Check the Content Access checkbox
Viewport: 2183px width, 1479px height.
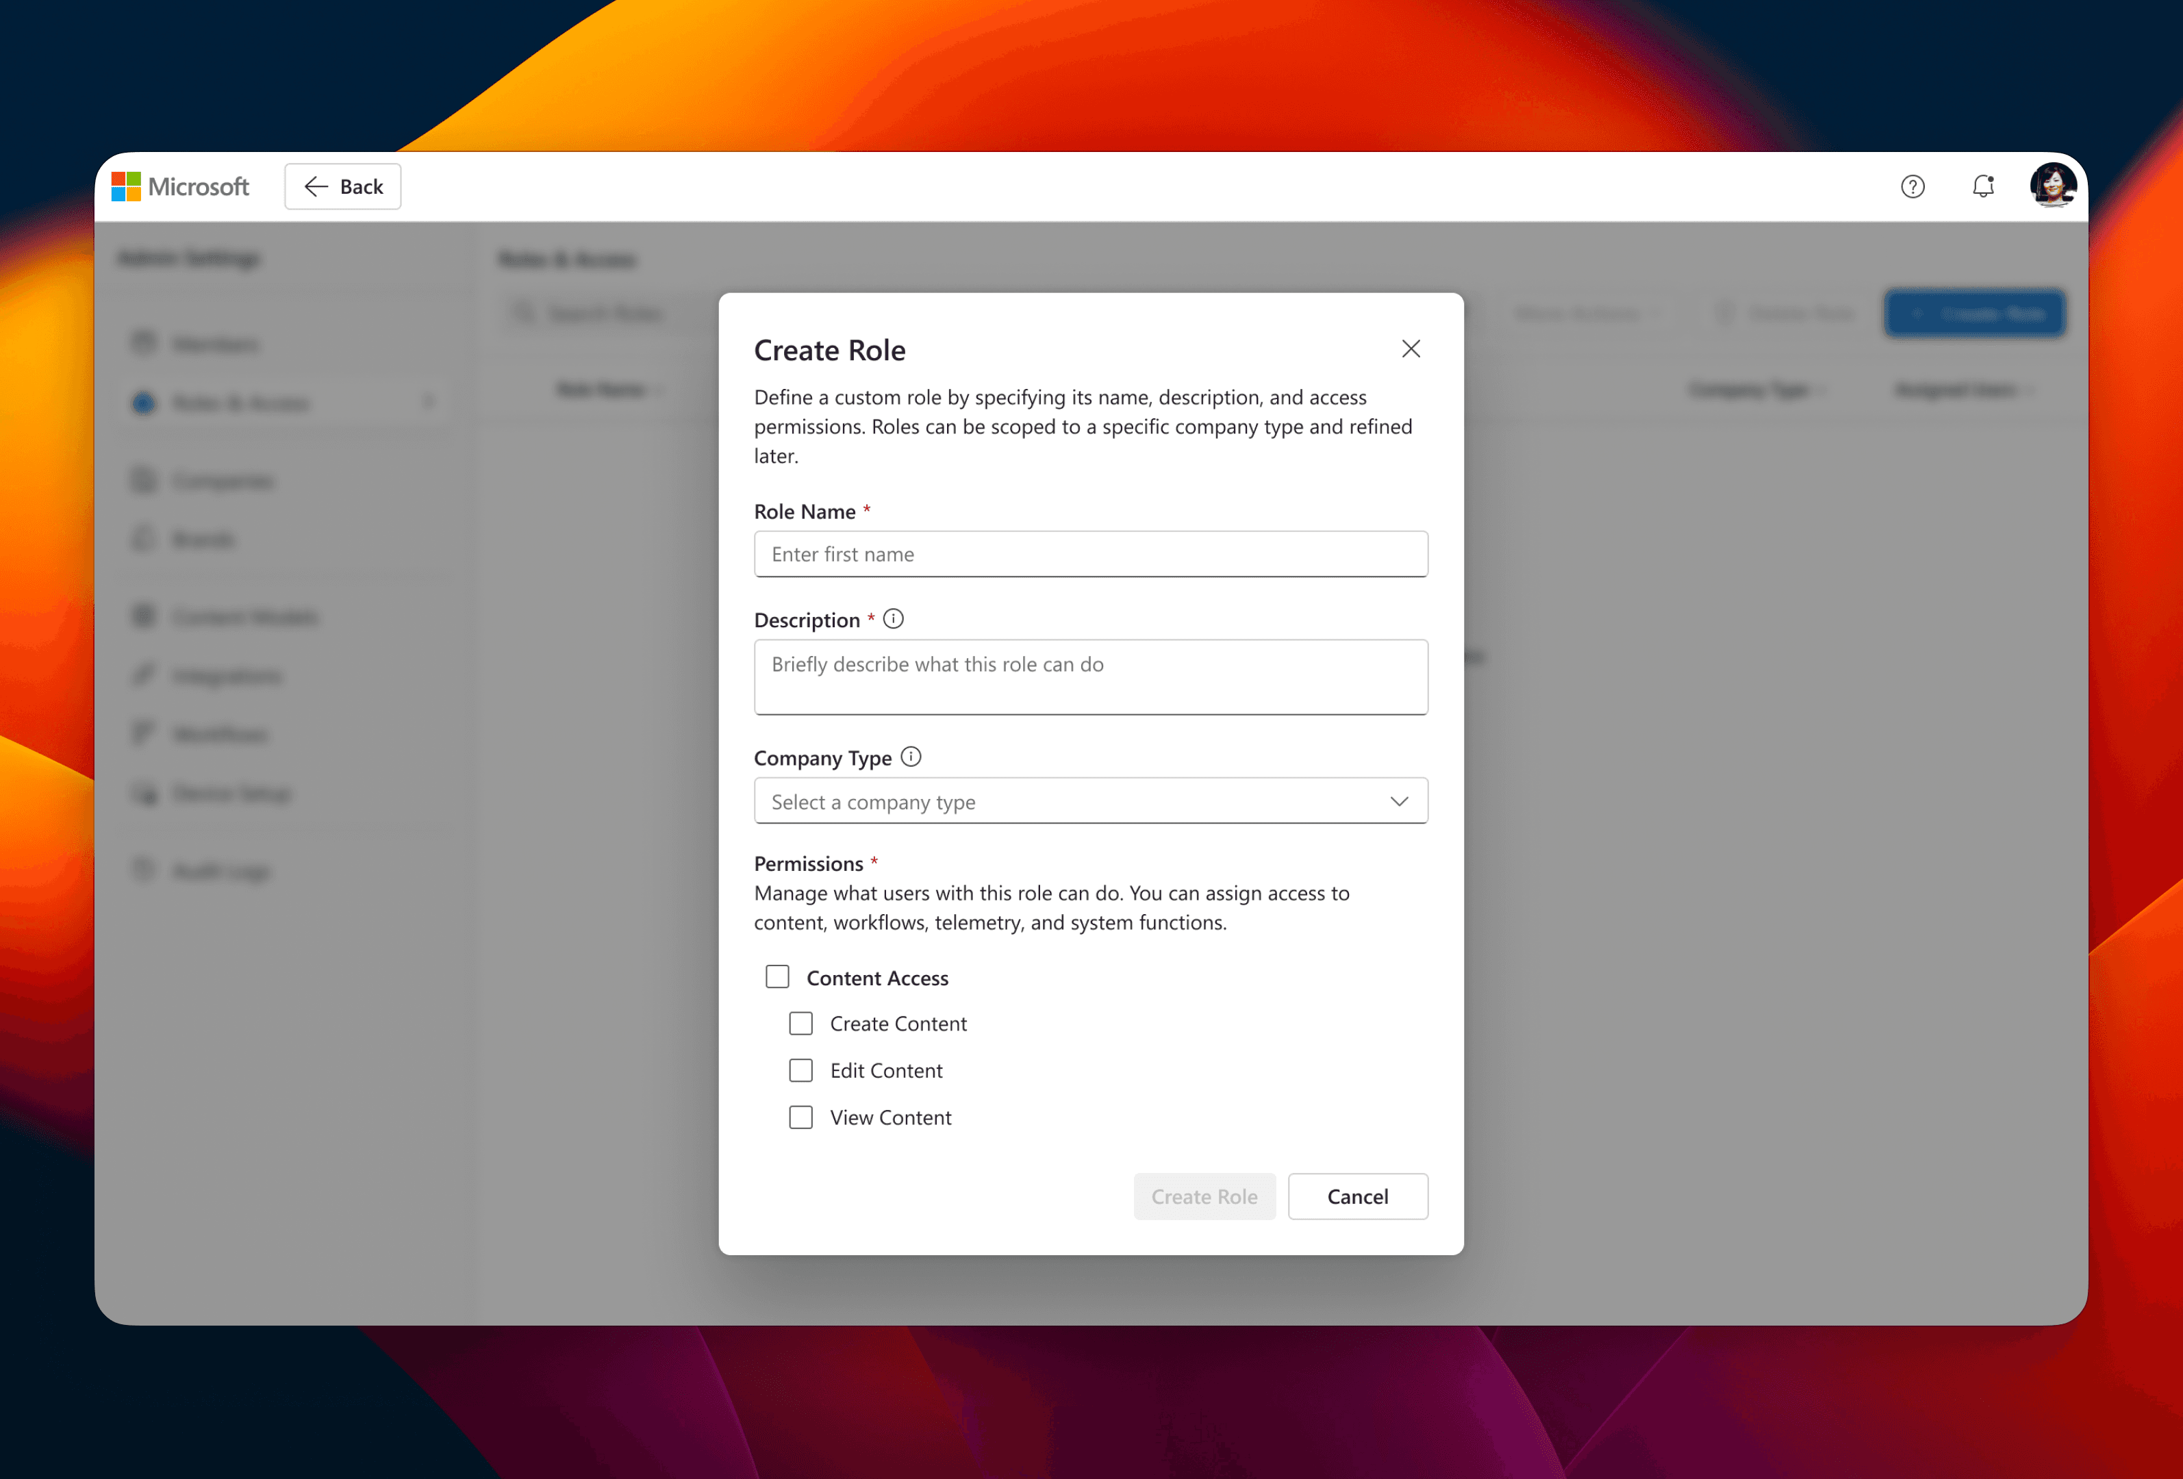pos(778,978)
